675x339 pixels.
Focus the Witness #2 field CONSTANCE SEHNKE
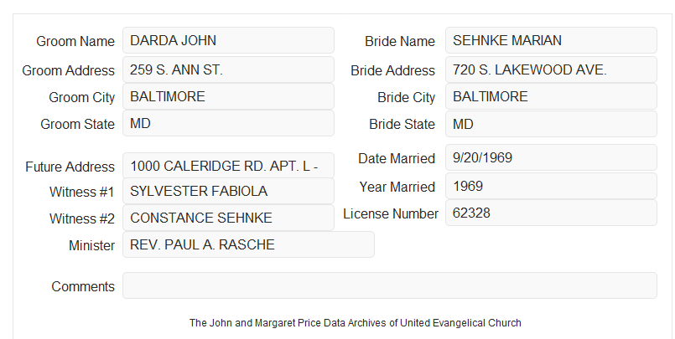228,218
